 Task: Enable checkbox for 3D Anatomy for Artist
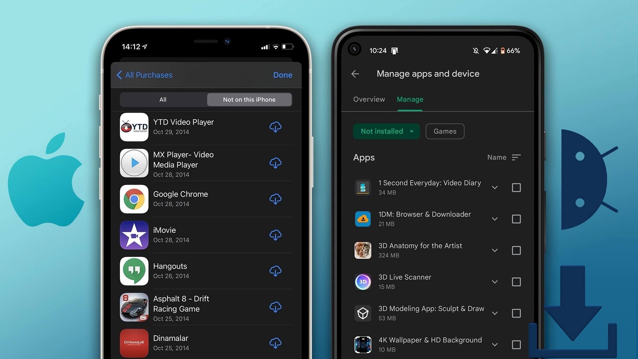[x=516, y=250]
